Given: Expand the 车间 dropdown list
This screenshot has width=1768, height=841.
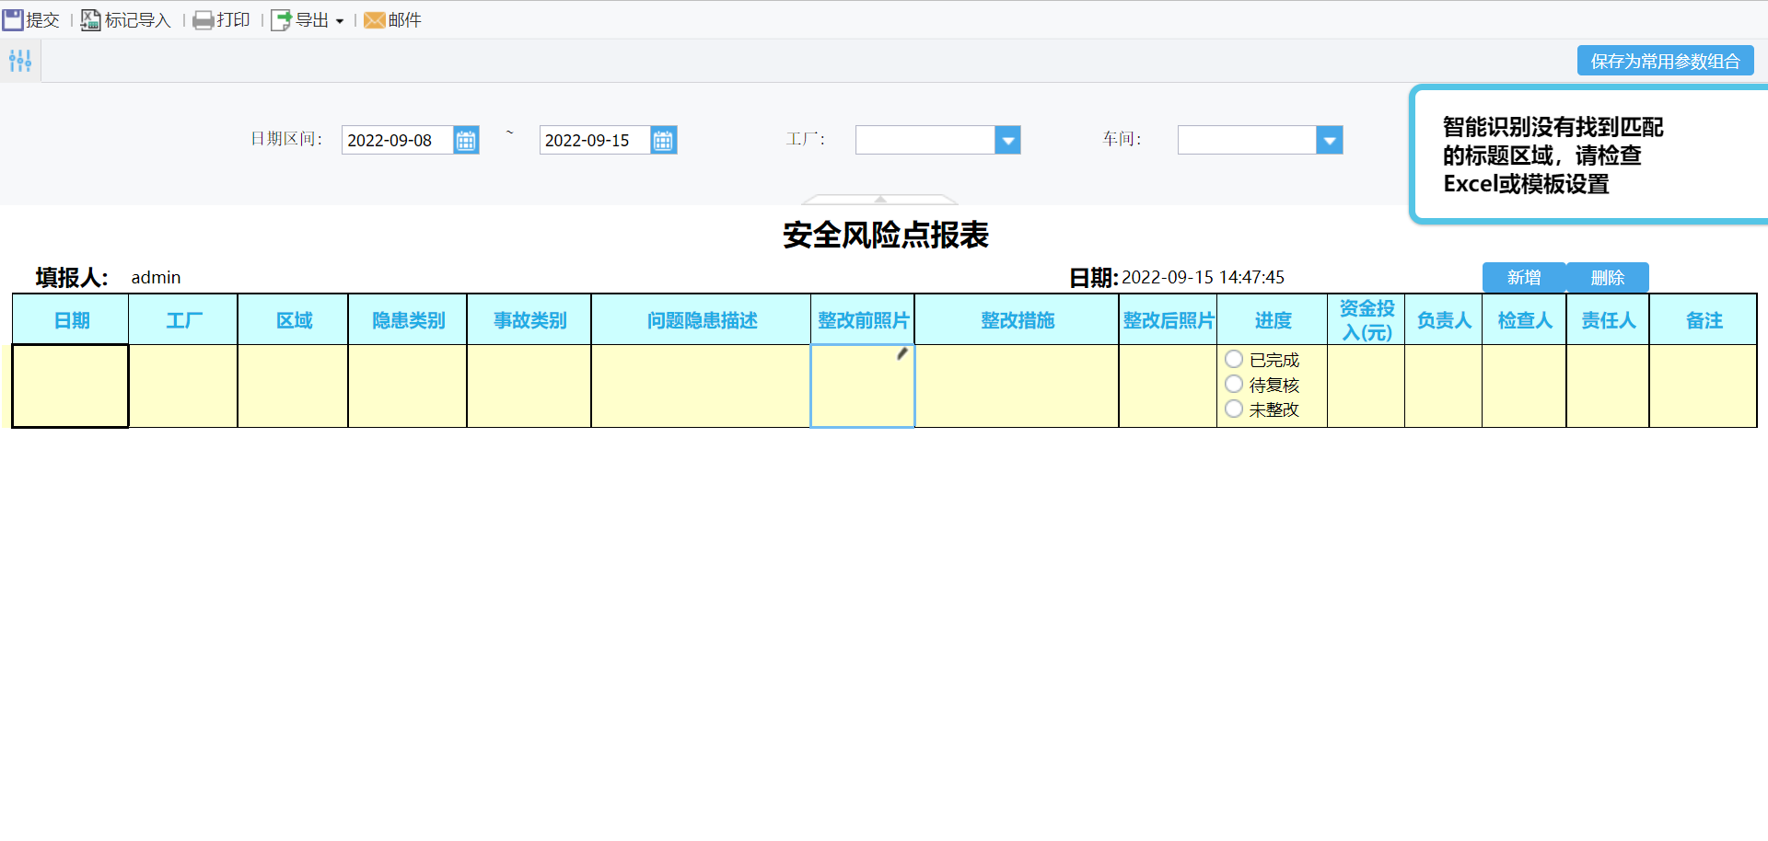Looking at the screenshot, I should tap(1329, 141).
